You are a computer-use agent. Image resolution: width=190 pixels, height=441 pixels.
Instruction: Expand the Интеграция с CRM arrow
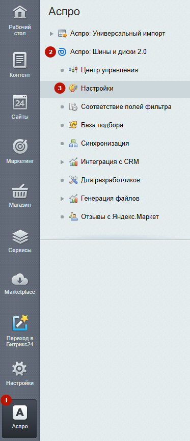(62, 162)
